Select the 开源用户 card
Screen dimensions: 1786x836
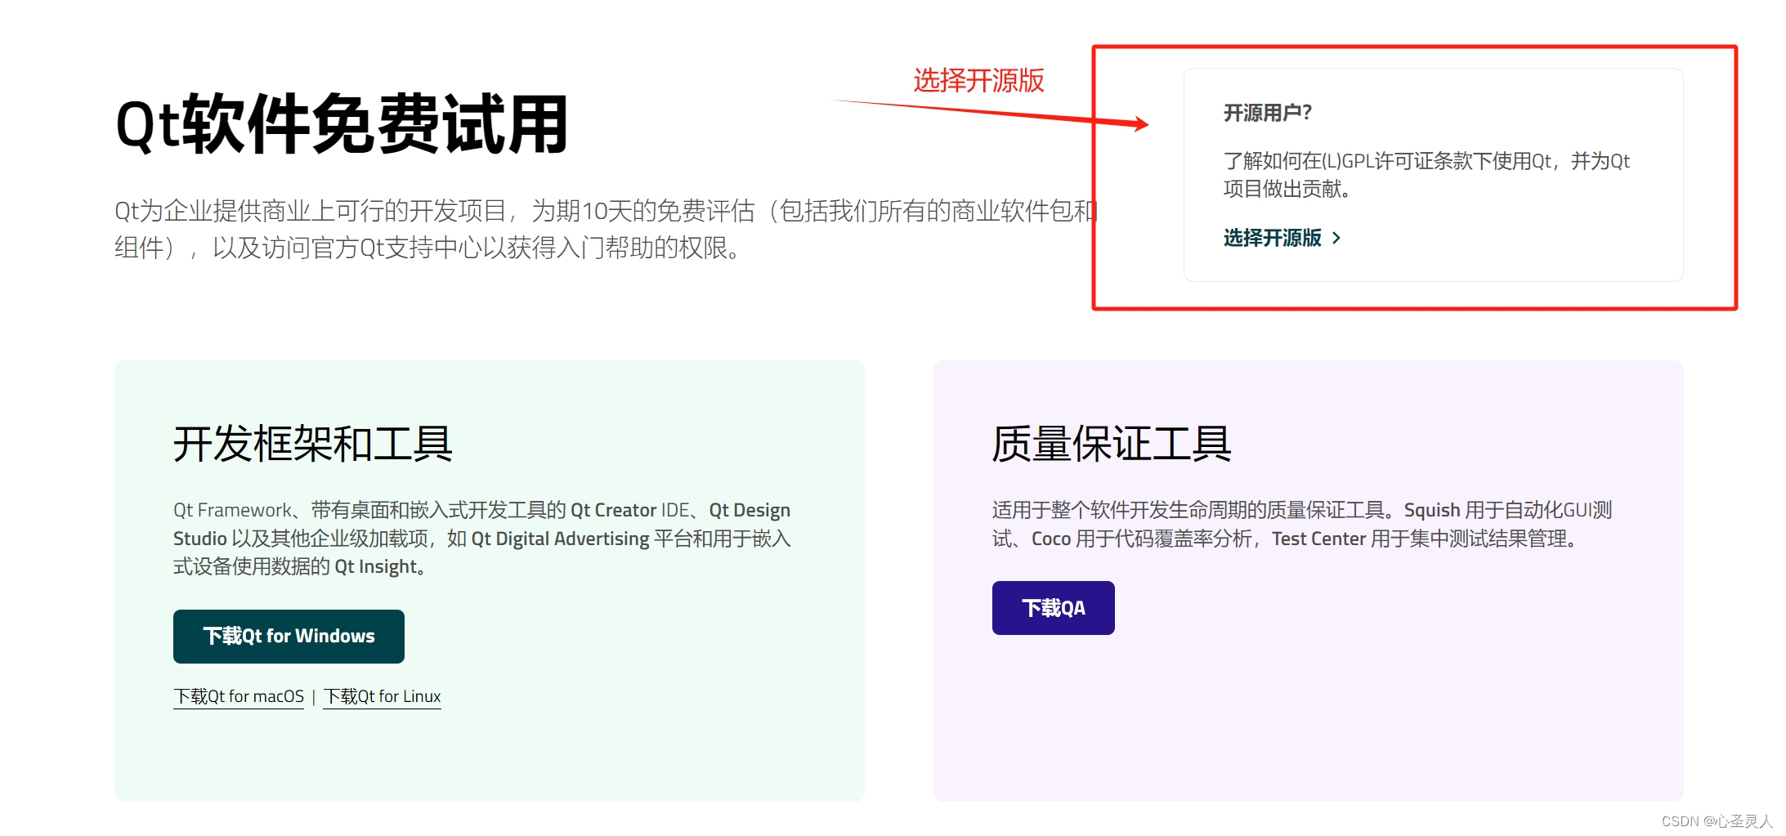pos(1435,176)
